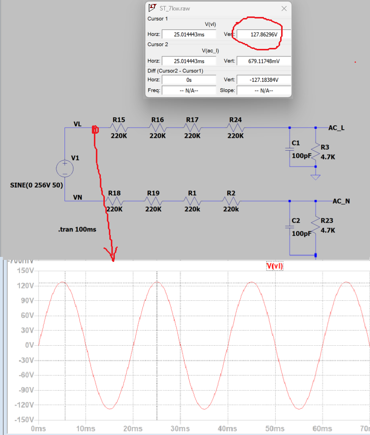Click the V(vl) trace label in plot
The height and width of the screenshot is (435, 370).
[x=275, y=266]
